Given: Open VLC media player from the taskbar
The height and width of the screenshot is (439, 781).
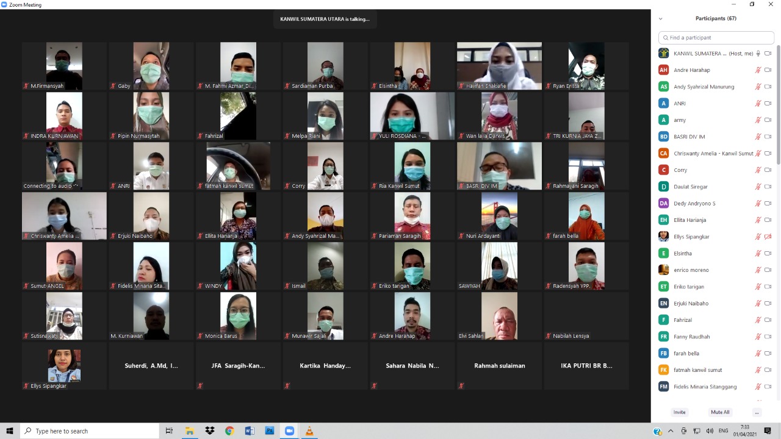Looking at the screenshot, I should coord(309,431).
